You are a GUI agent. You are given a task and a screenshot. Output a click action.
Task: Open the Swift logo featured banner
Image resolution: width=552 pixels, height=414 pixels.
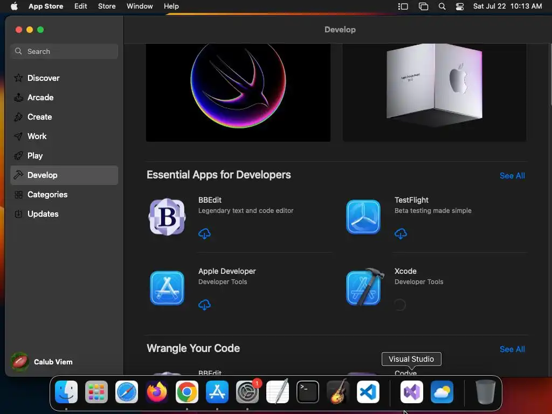pyautogui.click(x=238, y=93)
